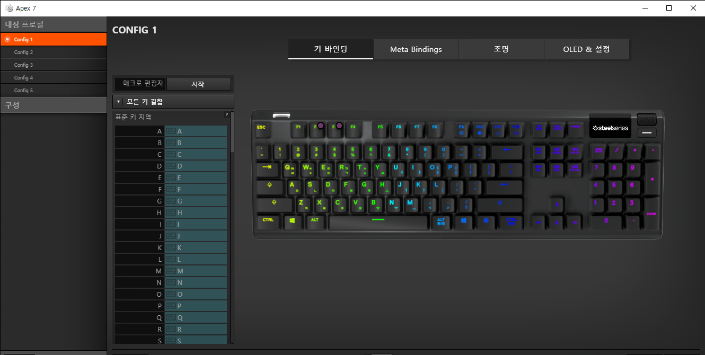
Task: Click the ESC key on the keyboard image
Action: [261, 128]
